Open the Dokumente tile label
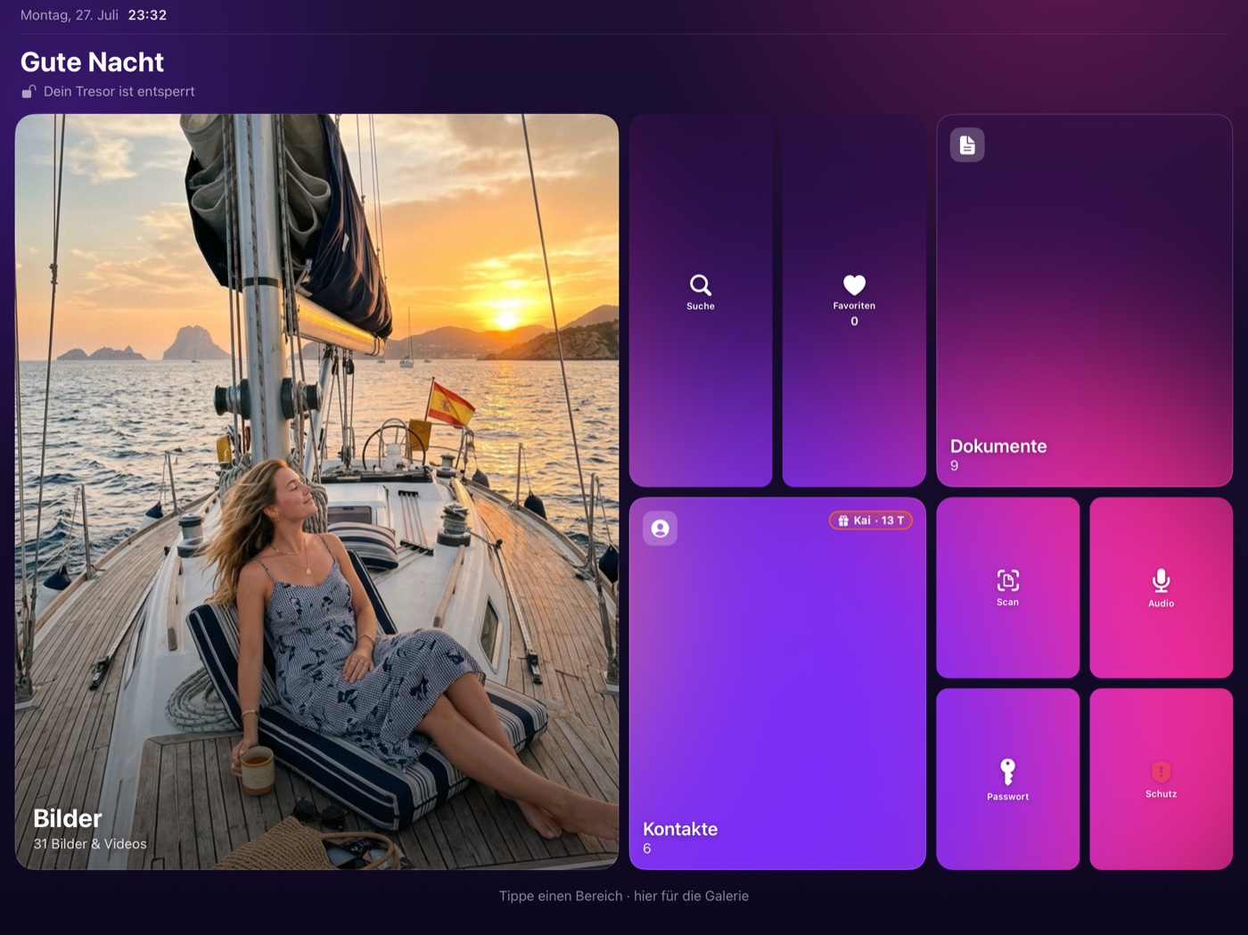 coord(998,446)
